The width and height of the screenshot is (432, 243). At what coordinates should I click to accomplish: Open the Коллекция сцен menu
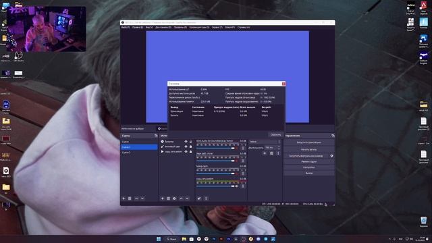(199, 27)
